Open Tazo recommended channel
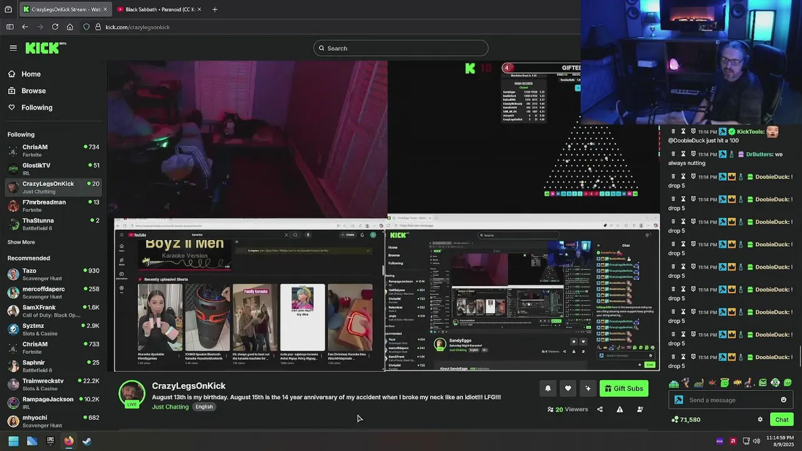Viewport: 802px width, 451px height. point(53,274)
